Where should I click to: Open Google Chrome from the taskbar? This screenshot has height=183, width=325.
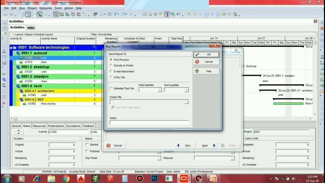[66, 178]
